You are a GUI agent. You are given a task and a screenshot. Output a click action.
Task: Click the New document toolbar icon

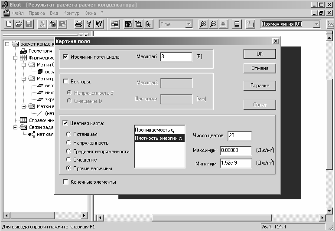pos(9,24)
